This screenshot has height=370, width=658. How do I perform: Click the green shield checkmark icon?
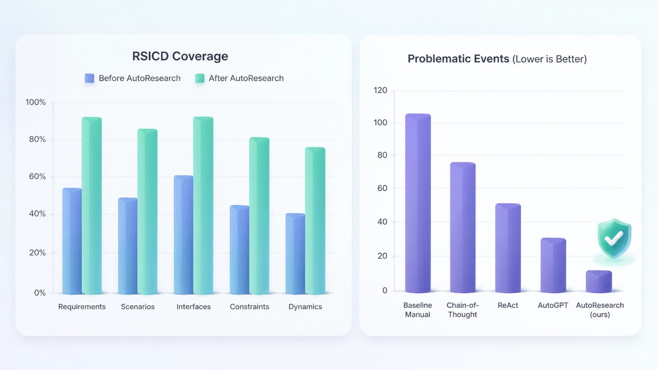pyautogui.click(x=614, y=239)
